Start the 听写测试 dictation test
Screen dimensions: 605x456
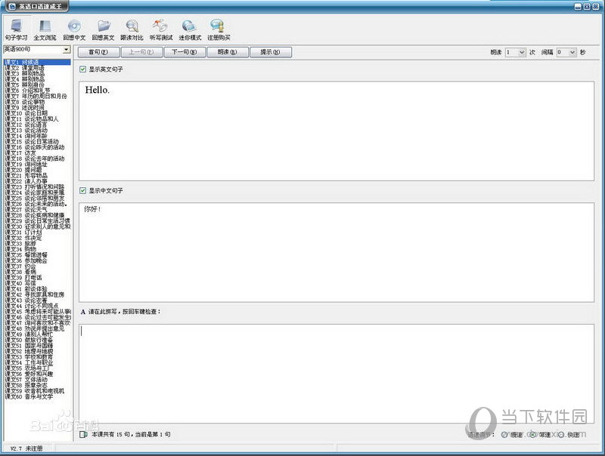[161, 29]
